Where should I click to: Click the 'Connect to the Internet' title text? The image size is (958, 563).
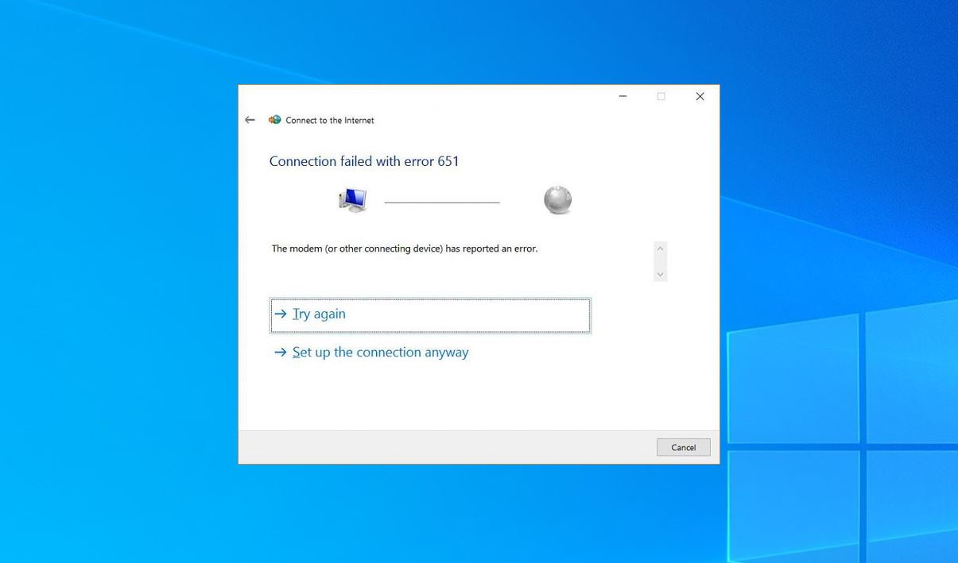[x=330, y=121]
